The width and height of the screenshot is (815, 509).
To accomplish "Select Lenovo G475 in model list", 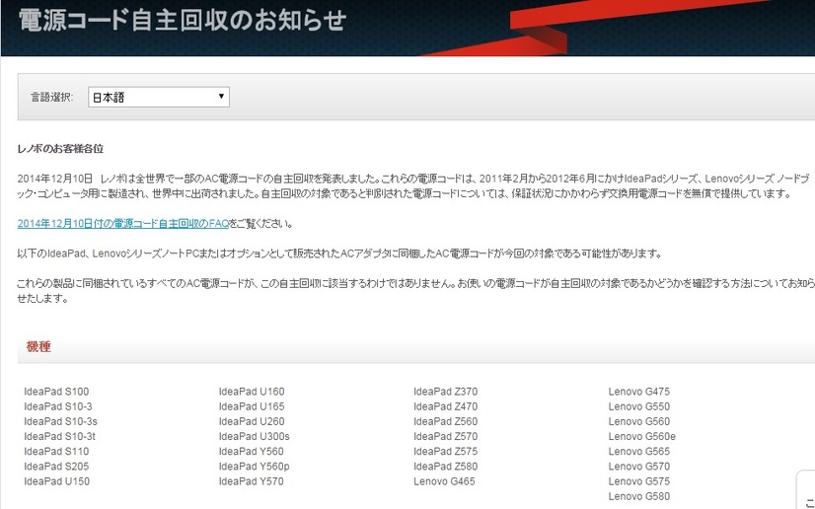I will pos(639,392).
